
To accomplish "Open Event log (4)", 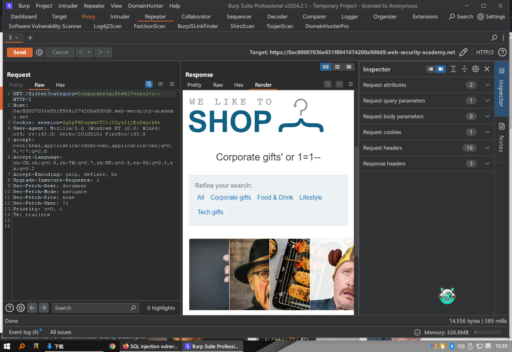I will (23, 332).
